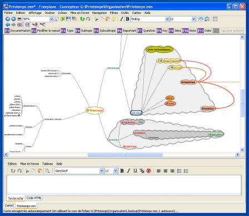
Task: Click the unordered bullet list icon
Action: click(179, 171)
